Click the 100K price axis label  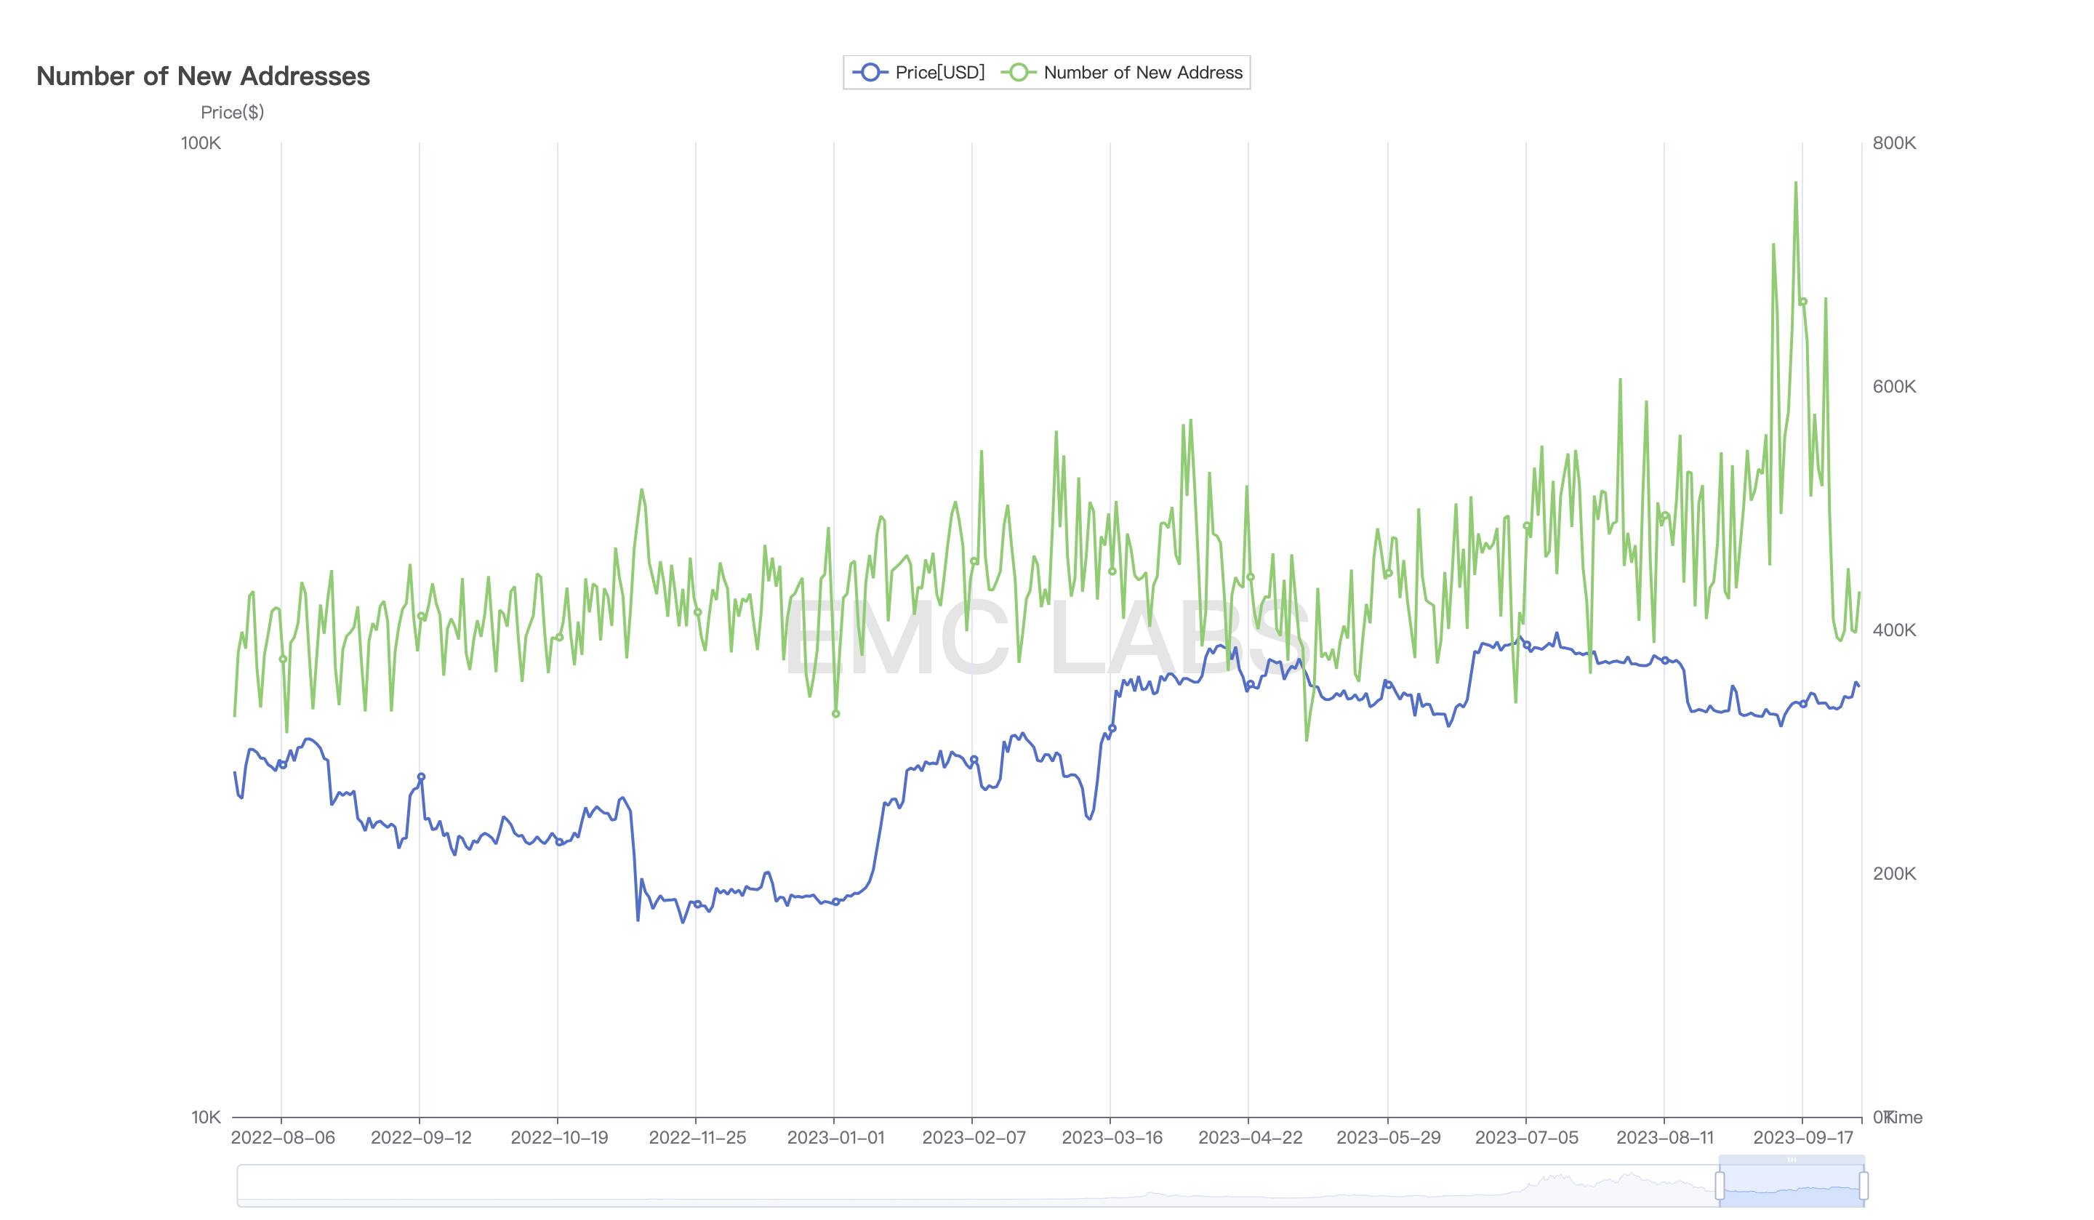point(201,143)
